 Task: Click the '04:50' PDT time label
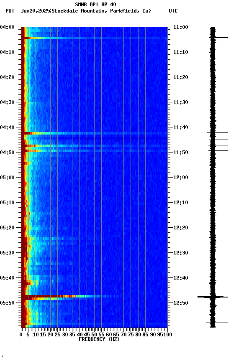click(7, 153)
